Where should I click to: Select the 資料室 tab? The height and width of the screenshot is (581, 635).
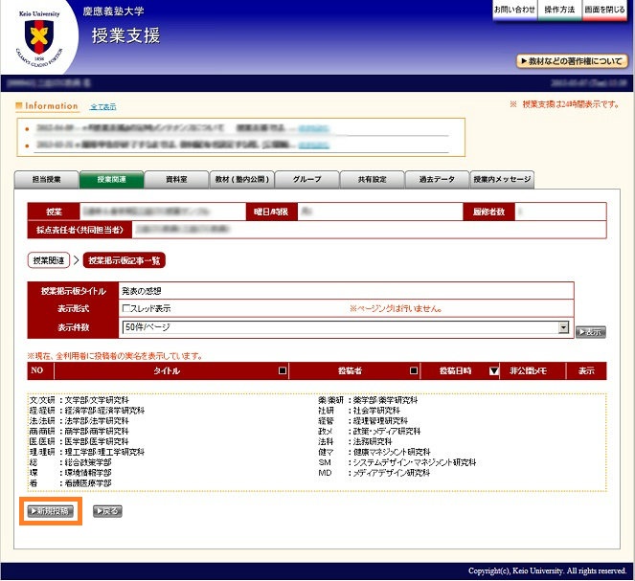[176, 179]
